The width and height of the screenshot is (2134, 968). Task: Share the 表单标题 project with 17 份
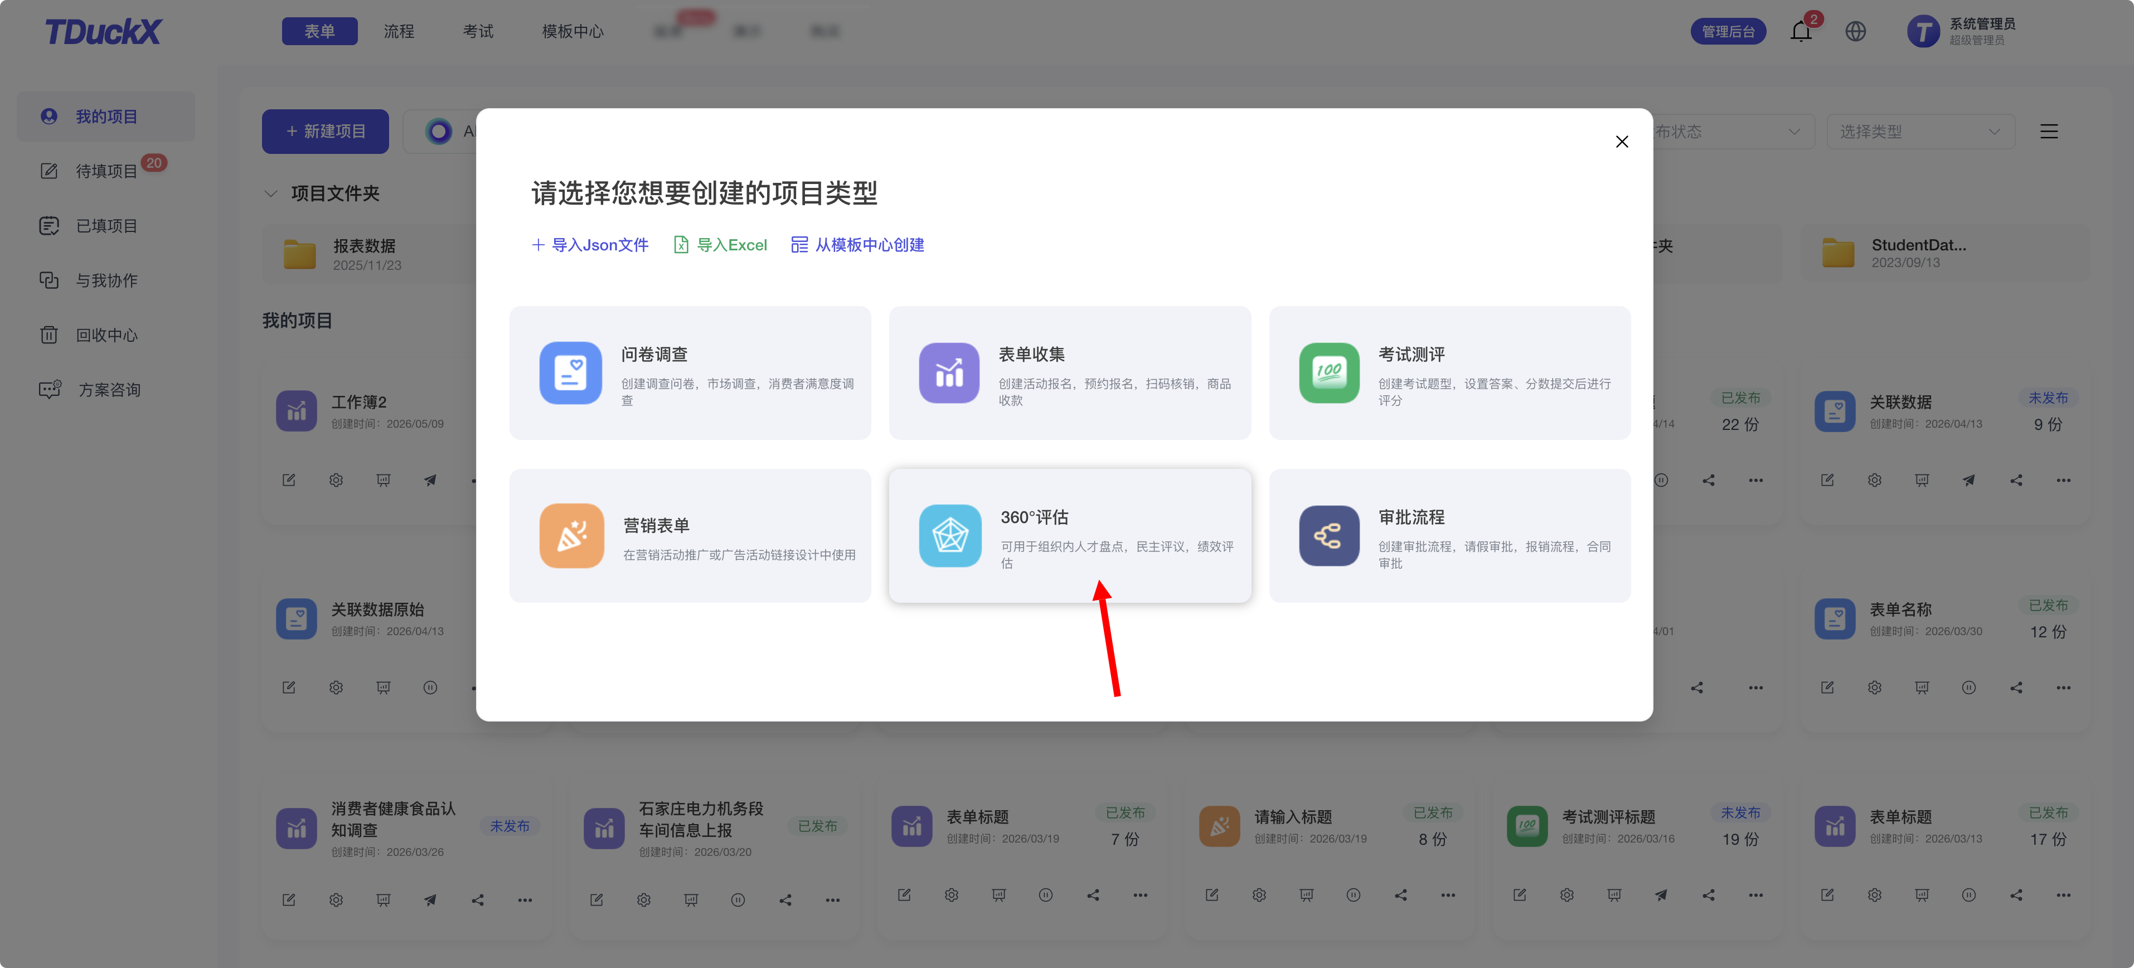tap(2015, 895)
